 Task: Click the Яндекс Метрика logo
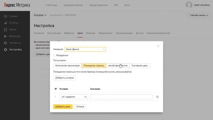pos(17,5)
